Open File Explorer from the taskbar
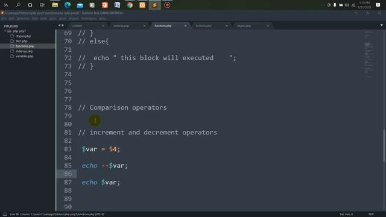This screenshot has height=217, width=386. pos(55,5)
